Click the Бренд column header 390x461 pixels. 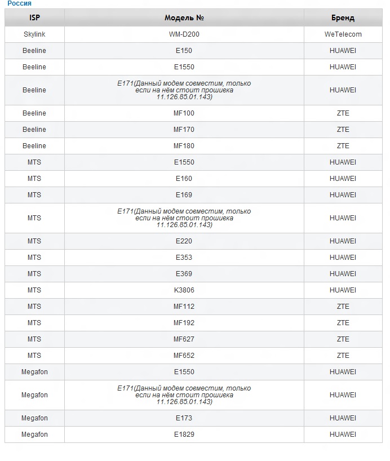click(x=343, y=18)
